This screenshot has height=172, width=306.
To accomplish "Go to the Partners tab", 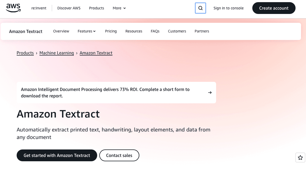I will click(x=202, y=31).
